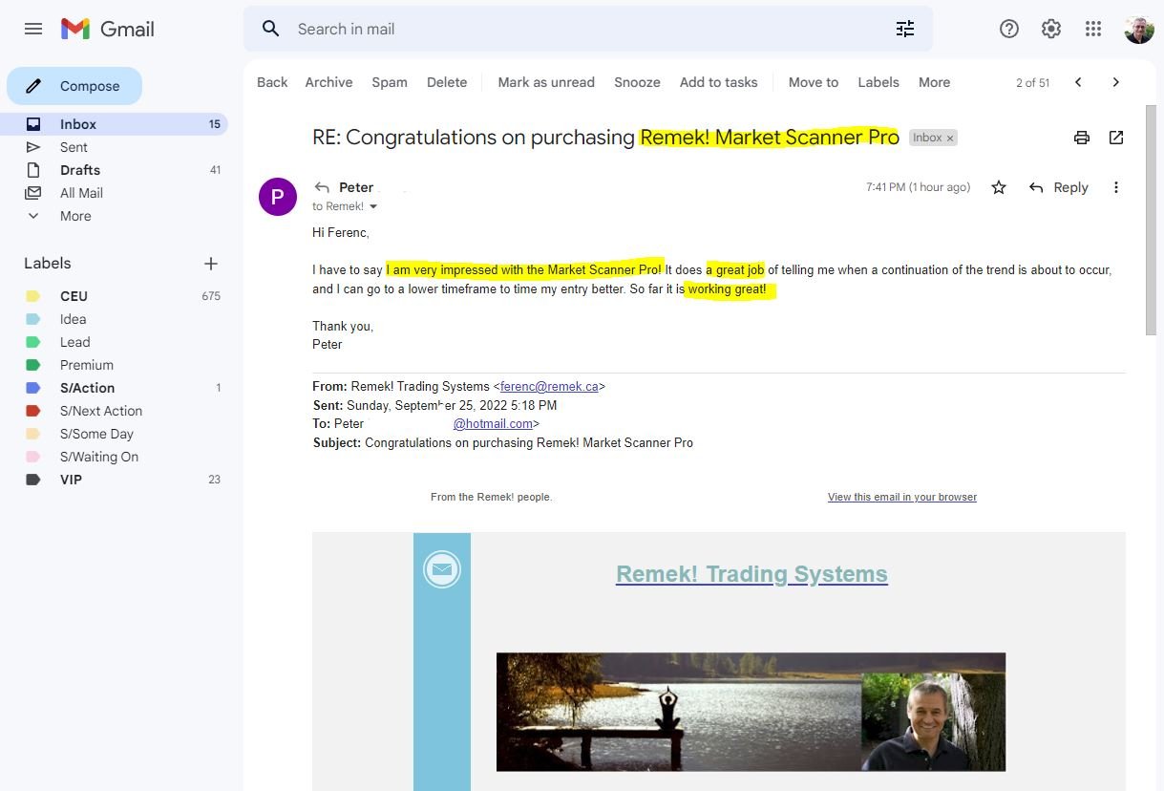
Task: Create a new label with plus icon
Action: click(x=211, y=264)
